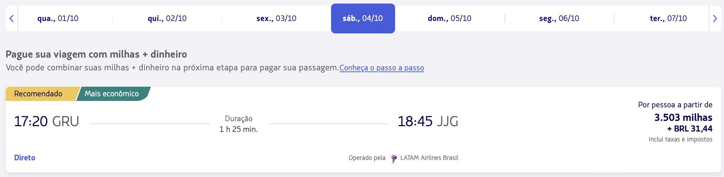Image resolution: width=724 pixels, height=177 pixels.
Task: Click the + BRL 31,44 amount
Action: click(x=690, y=129)
